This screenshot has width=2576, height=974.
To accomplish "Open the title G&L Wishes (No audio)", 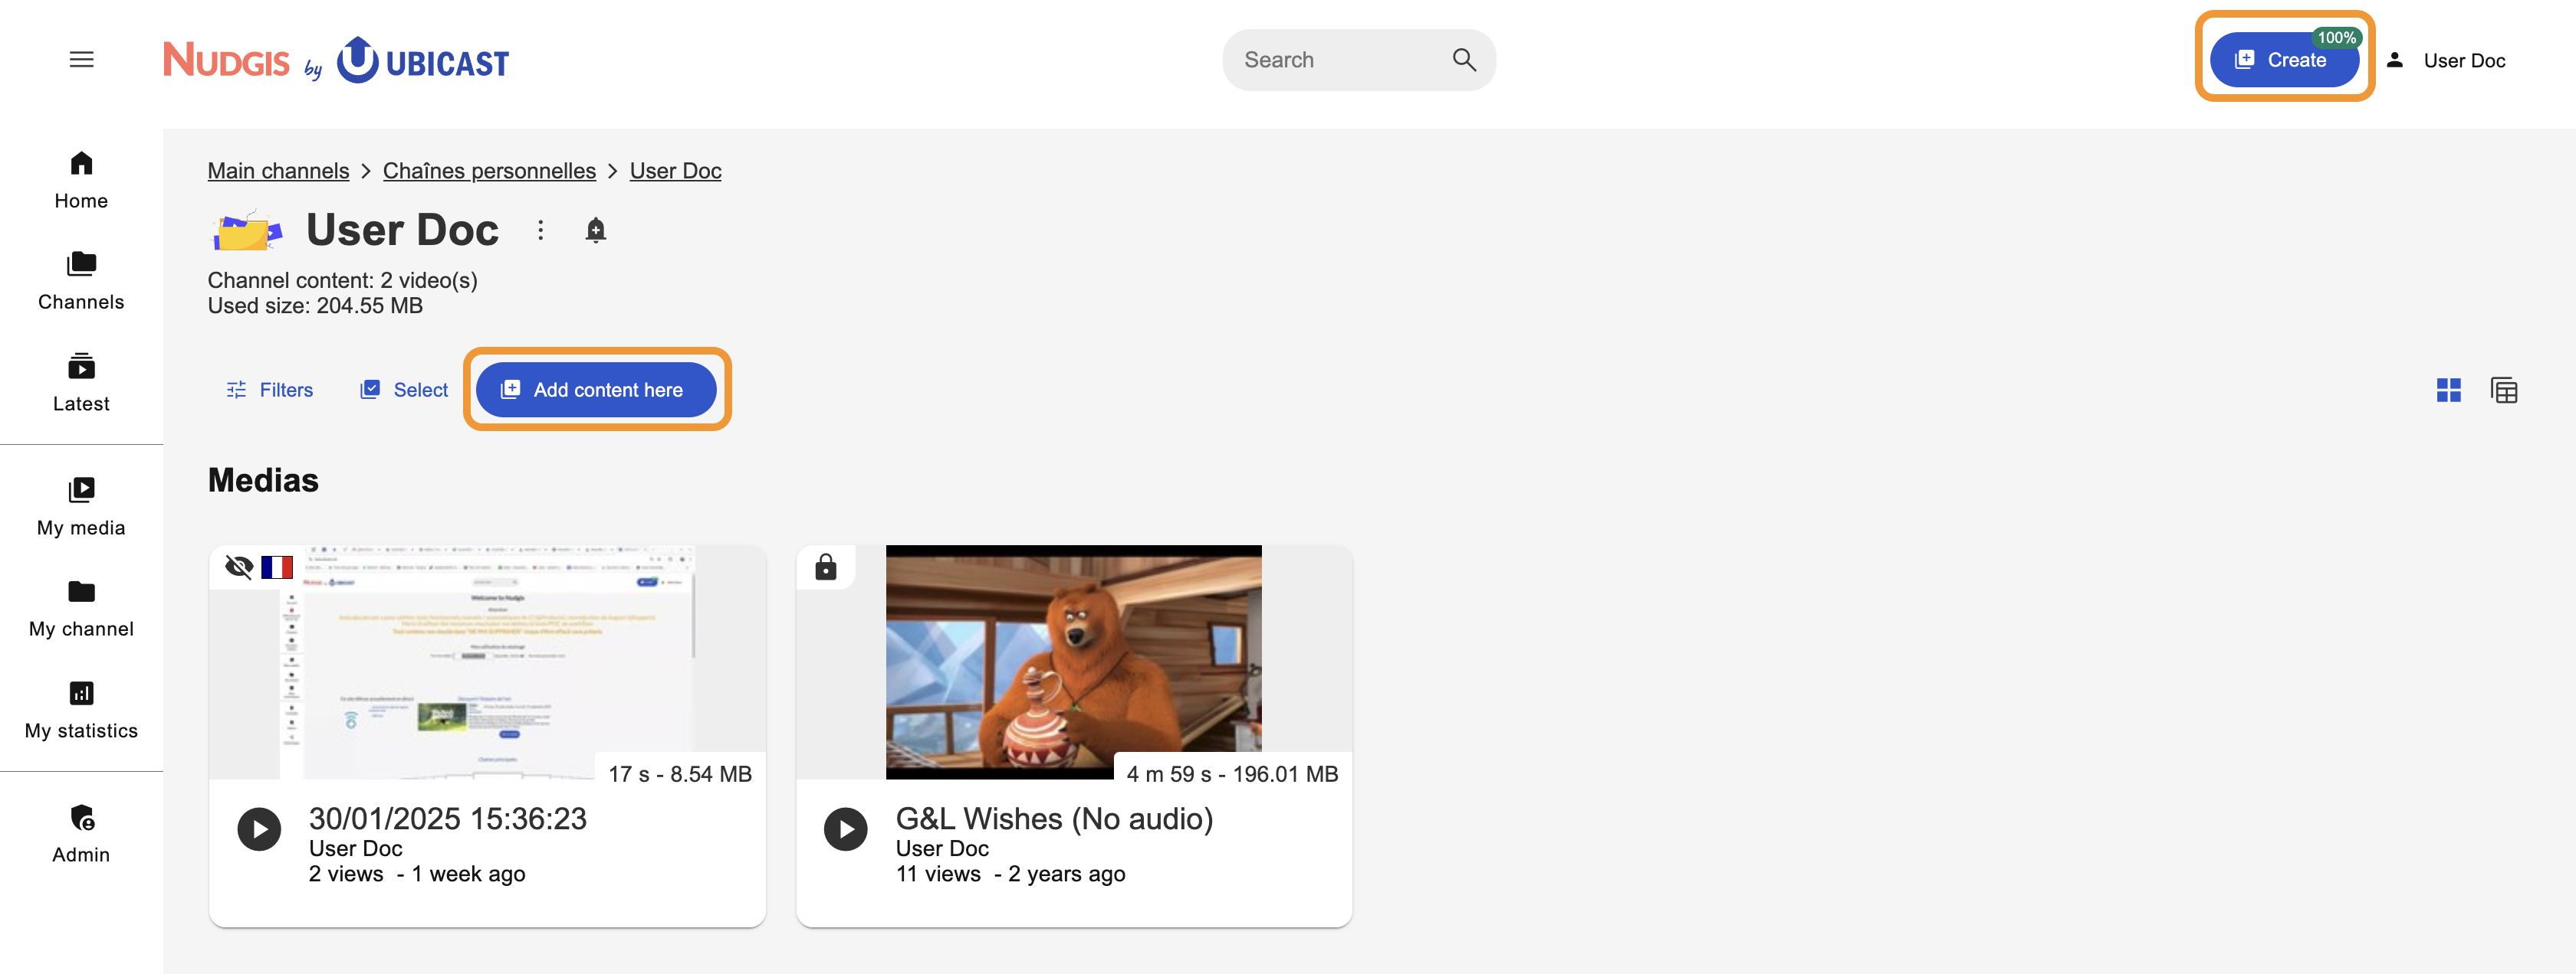I will (1054, 818).
